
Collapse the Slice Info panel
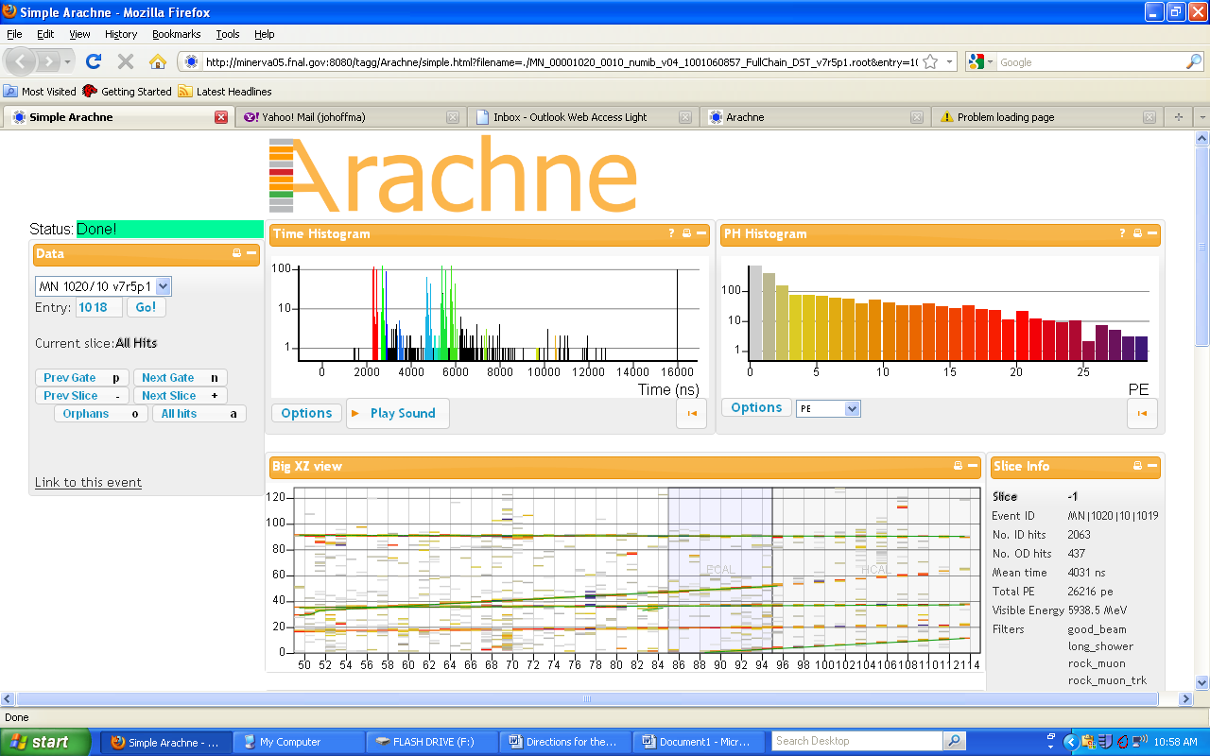[1152, 466]
